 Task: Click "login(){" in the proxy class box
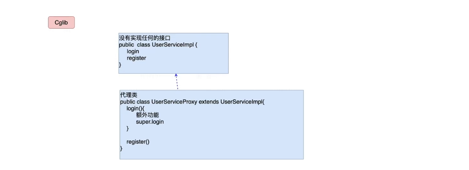tap(135, 109)
